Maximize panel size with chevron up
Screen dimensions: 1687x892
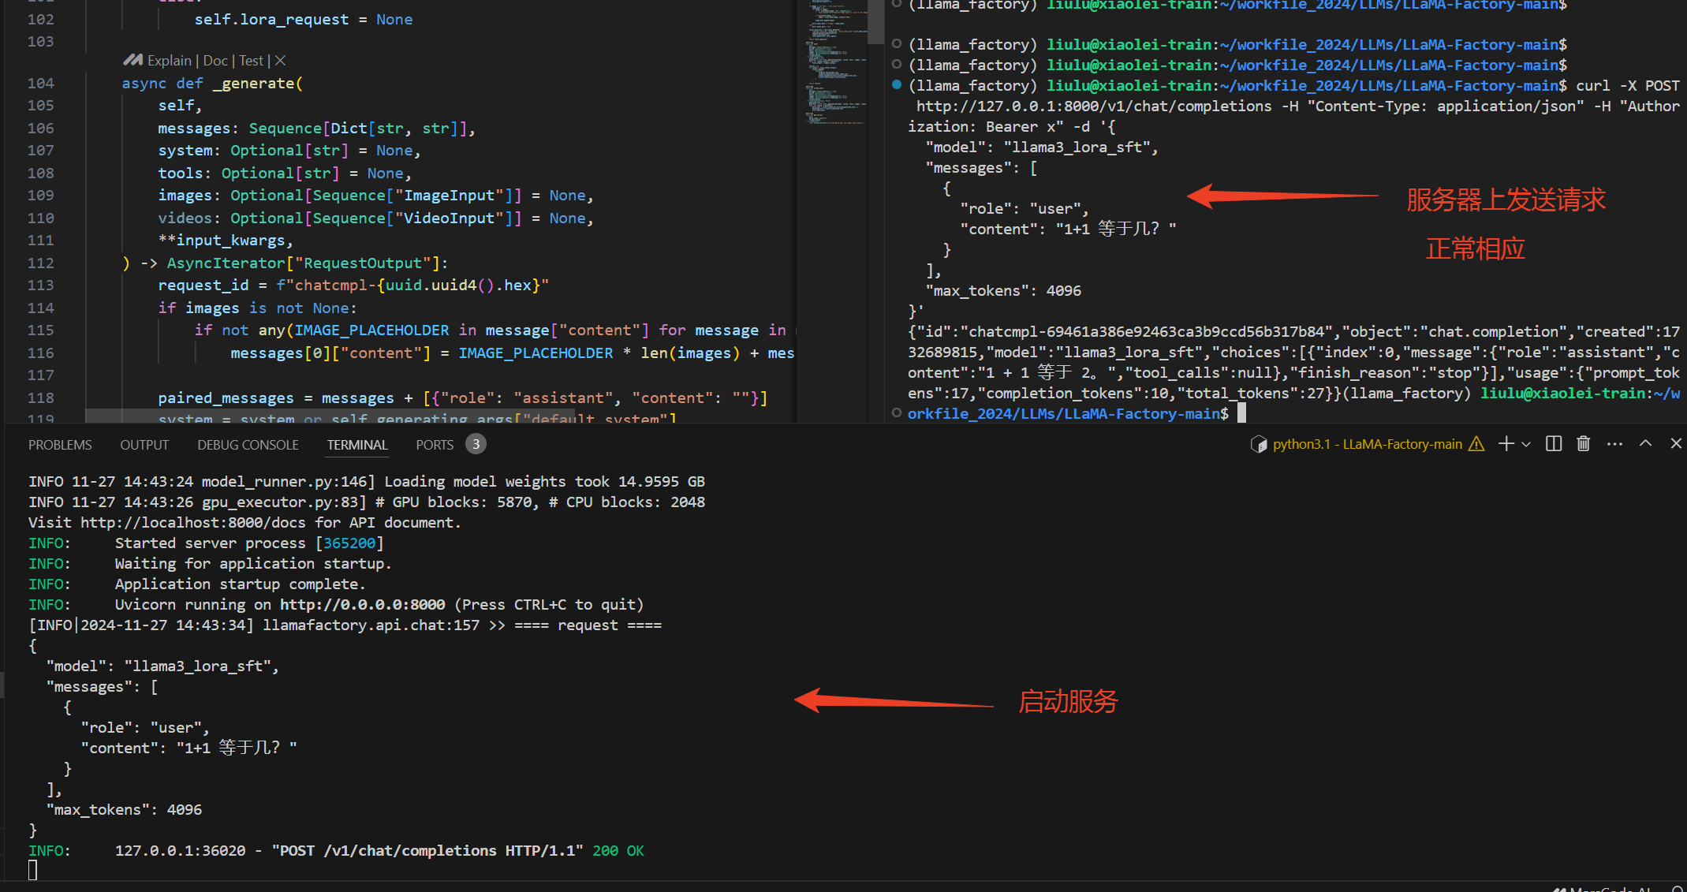(1645, 444)
